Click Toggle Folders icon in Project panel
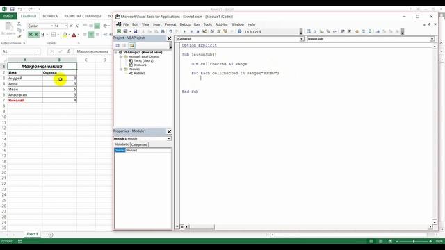This screenshot has height=250, width=445. tap(131, 45)
